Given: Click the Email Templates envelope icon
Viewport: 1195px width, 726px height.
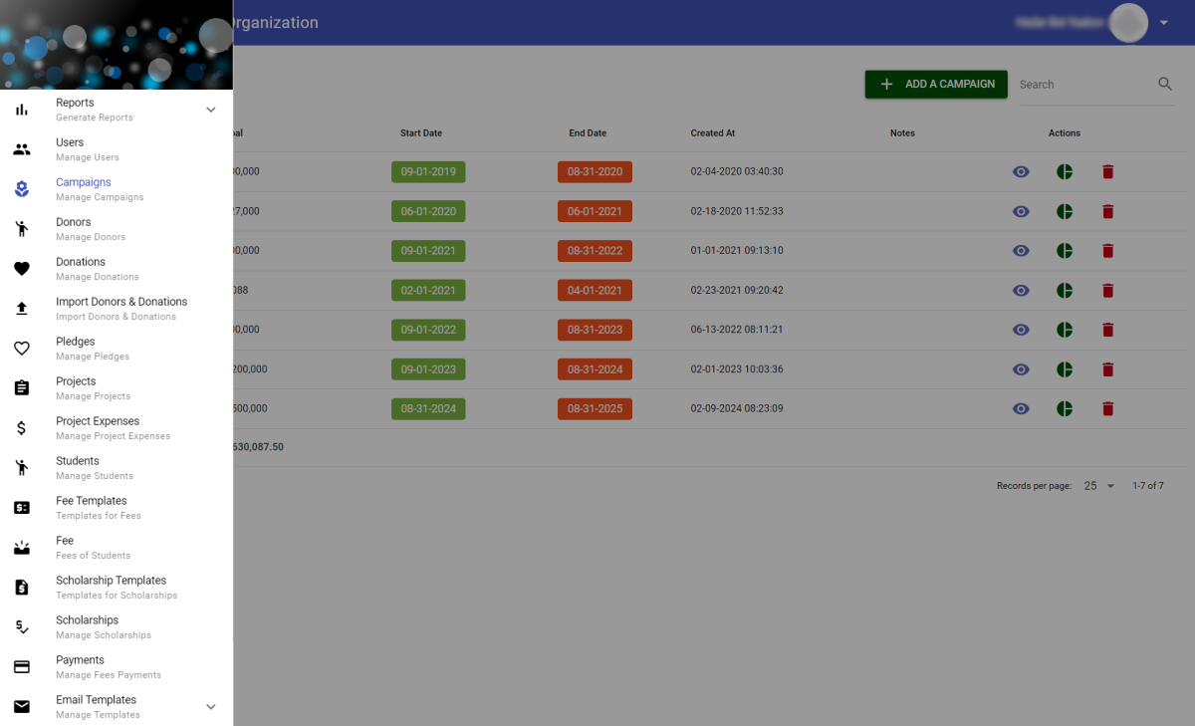Looking at the screenshot, I should [21, 706].
